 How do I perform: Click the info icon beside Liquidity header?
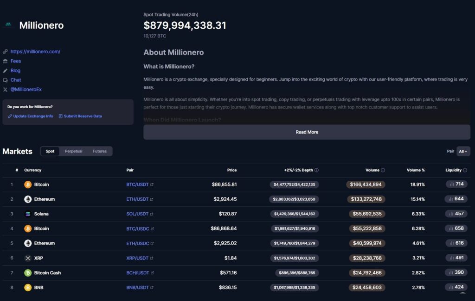pos(465,170)
